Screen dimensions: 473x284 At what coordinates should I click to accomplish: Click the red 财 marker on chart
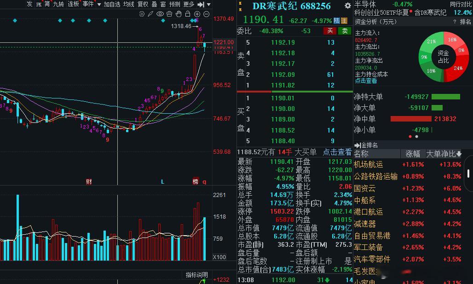[x=89, y=181]
